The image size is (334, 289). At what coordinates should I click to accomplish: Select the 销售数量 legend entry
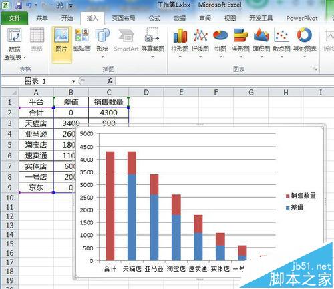click(301, 196)
